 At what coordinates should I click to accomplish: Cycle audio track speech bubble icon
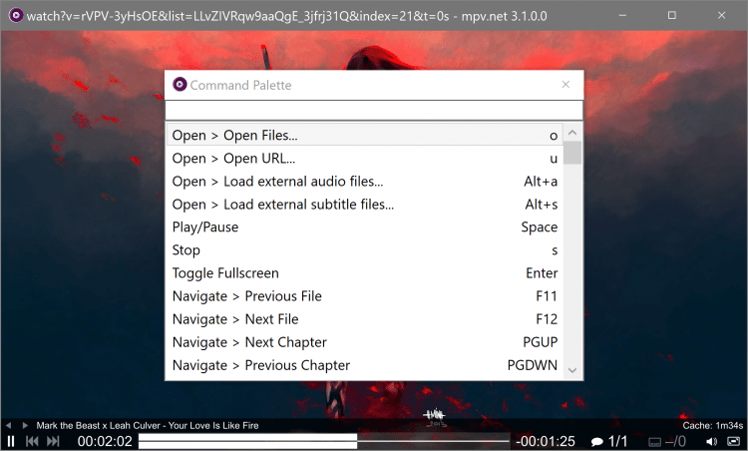[x=597, y=441]
